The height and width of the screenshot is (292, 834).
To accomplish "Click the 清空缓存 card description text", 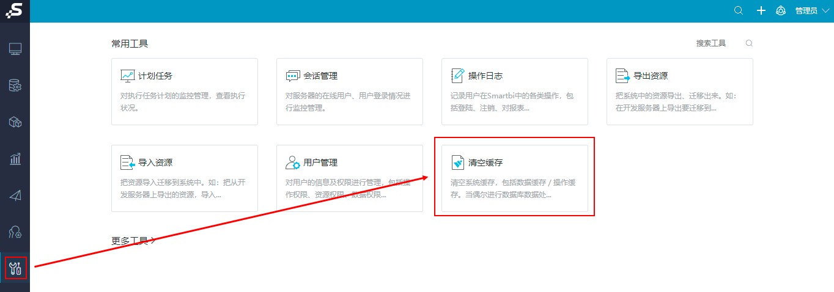I will [x=512, y=189].
